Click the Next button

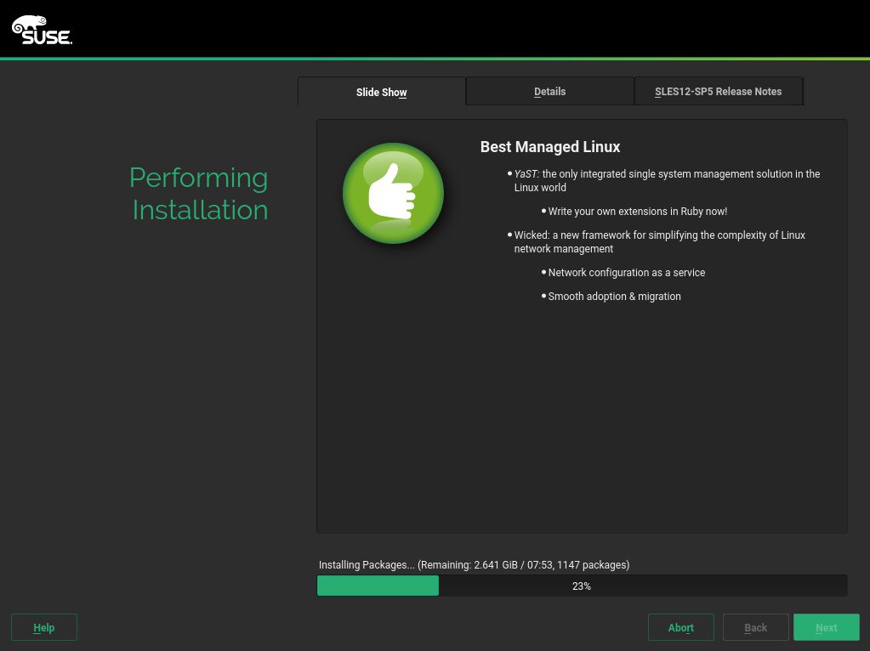point(826,627)
